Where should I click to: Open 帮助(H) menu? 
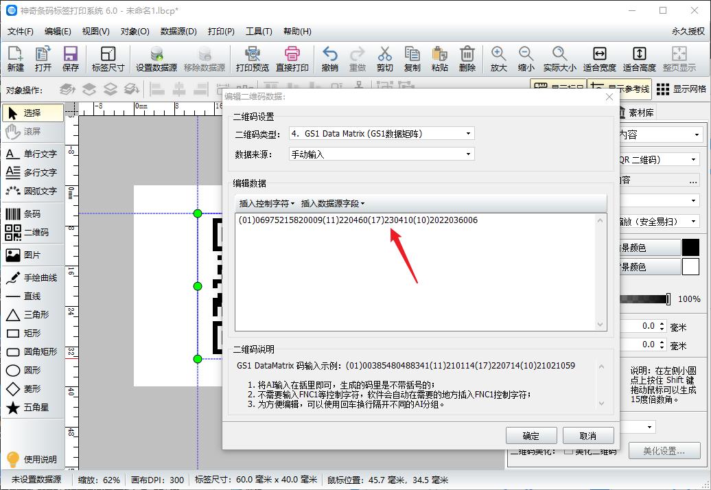tap(297, 32)
